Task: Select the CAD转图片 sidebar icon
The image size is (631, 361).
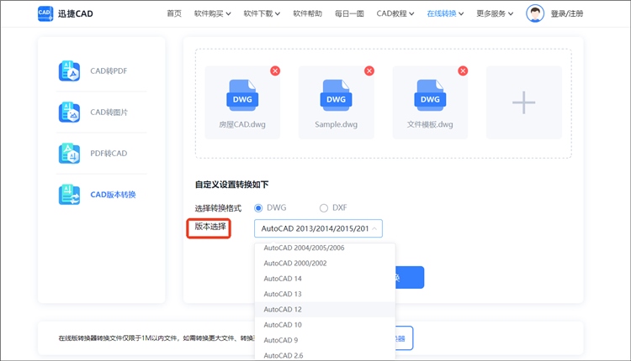Action: 69,112
